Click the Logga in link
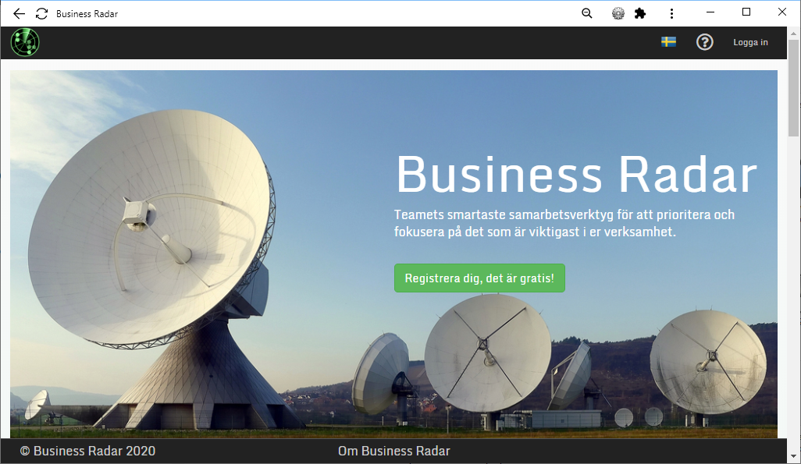 750,42
